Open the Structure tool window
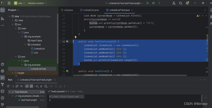This screenshot has width=212, height=108. pos(2,19)
